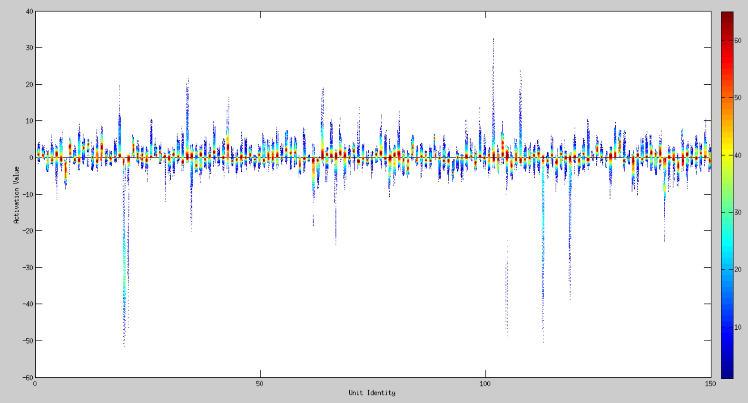Click the dark blue bottom of the colorbar
Screen dimensions: 748x403
[727, 374]
